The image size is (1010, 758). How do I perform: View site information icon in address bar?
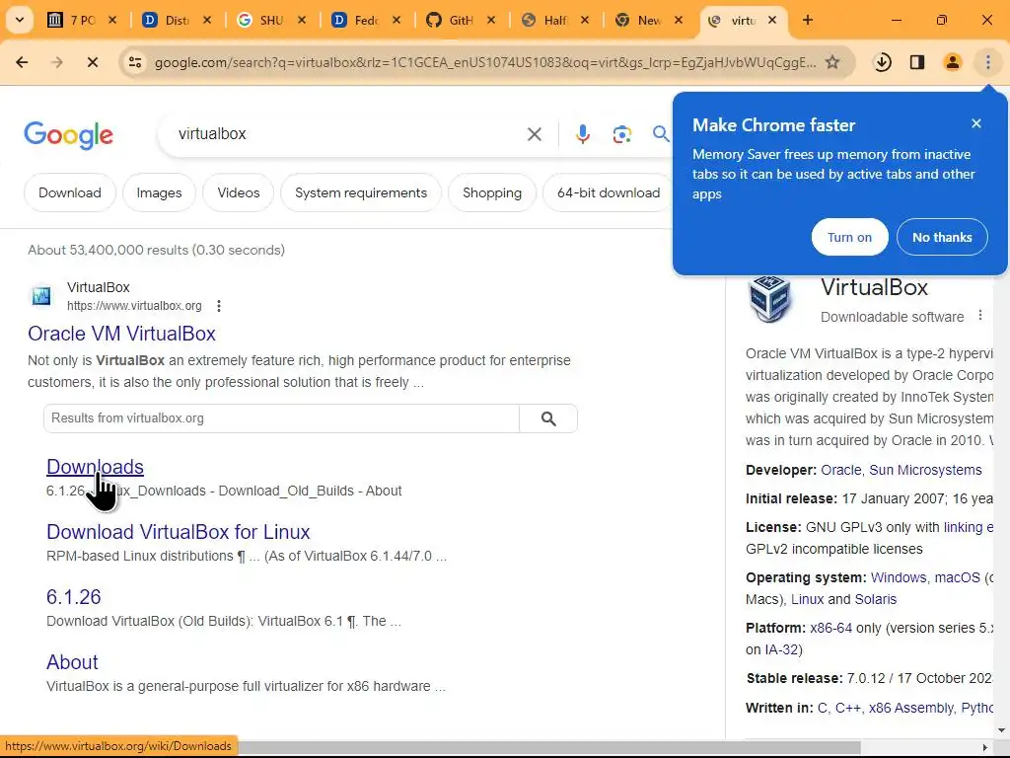[134, 62]
